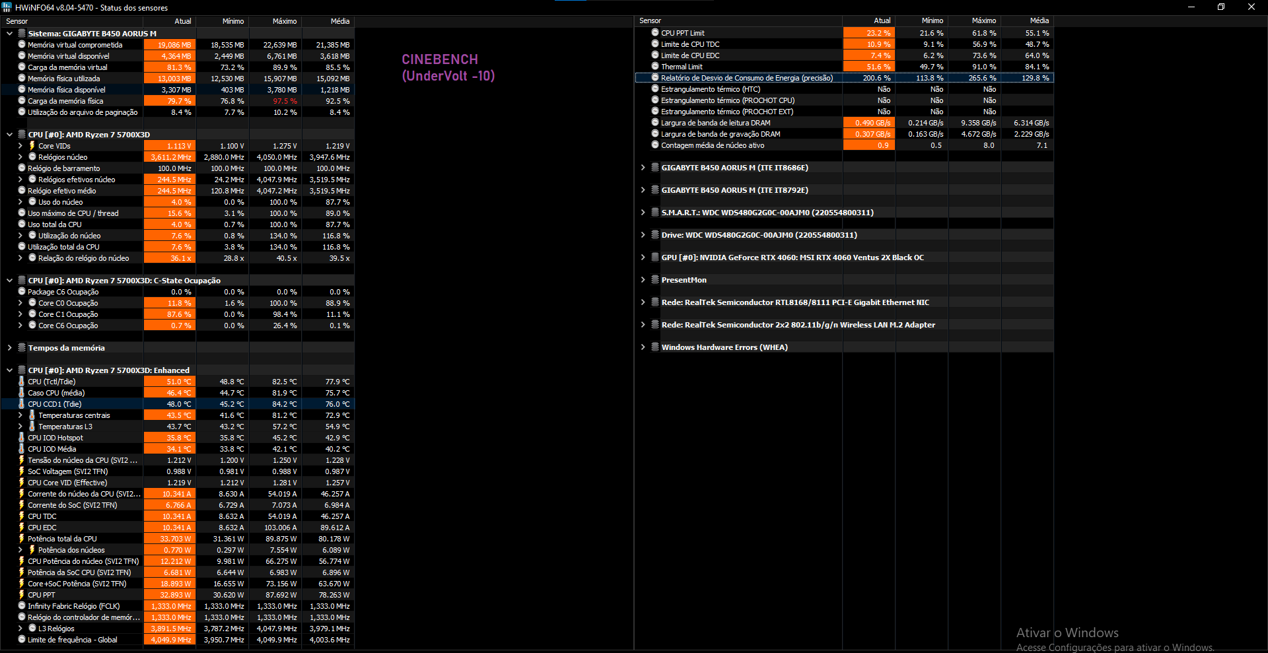The width and height of the screenshot is (1268, 653).
Task: Click the circle icon for Thermal Limit
Action: (655, 67)
